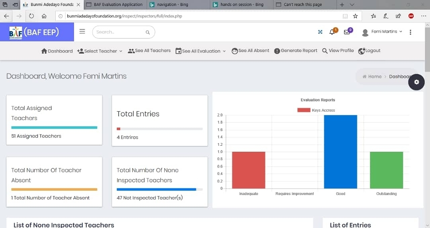Toggle Keys Access legend in chart
This screenshot has height=228, width=430.
(316, 110)
